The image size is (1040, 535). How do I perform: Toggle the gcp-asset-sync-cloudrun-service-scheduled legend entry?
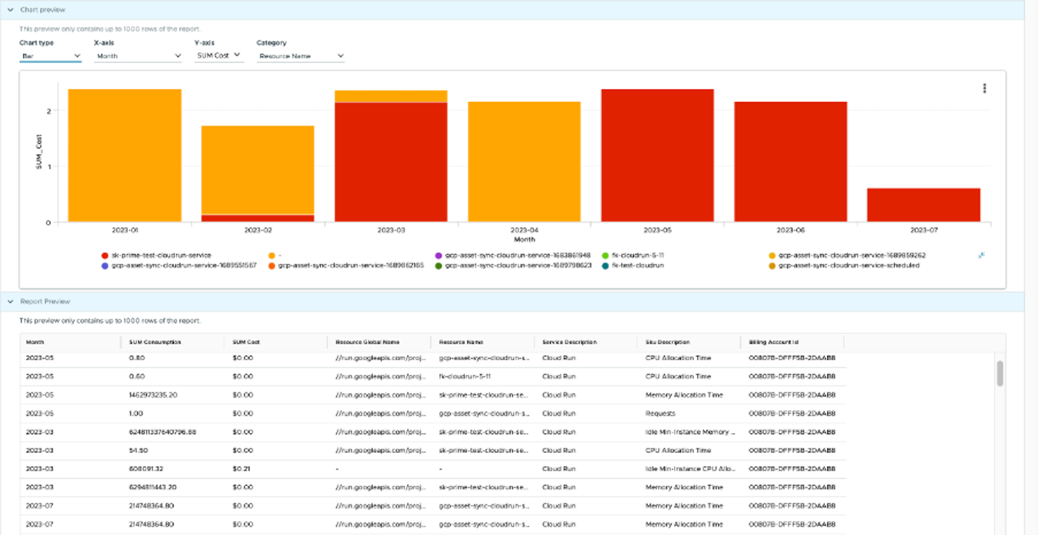772,266
